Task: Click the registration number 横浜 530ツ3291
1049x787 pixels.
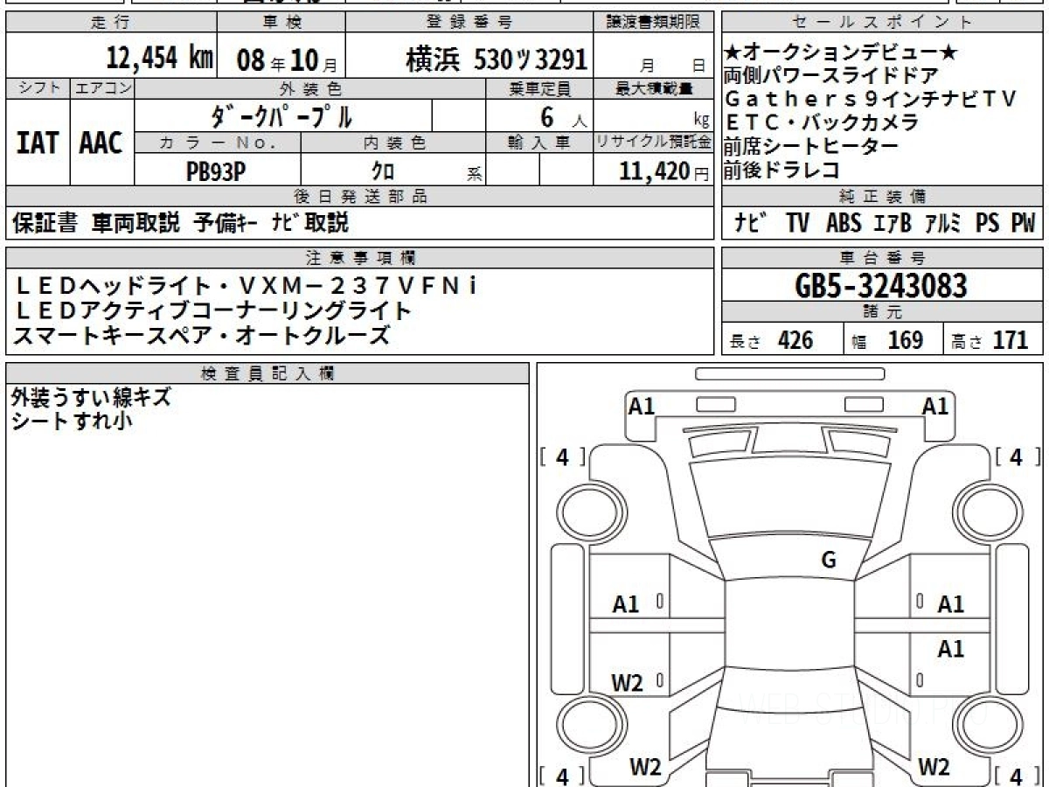Action: pyautogui.click(x=497, y=59)
